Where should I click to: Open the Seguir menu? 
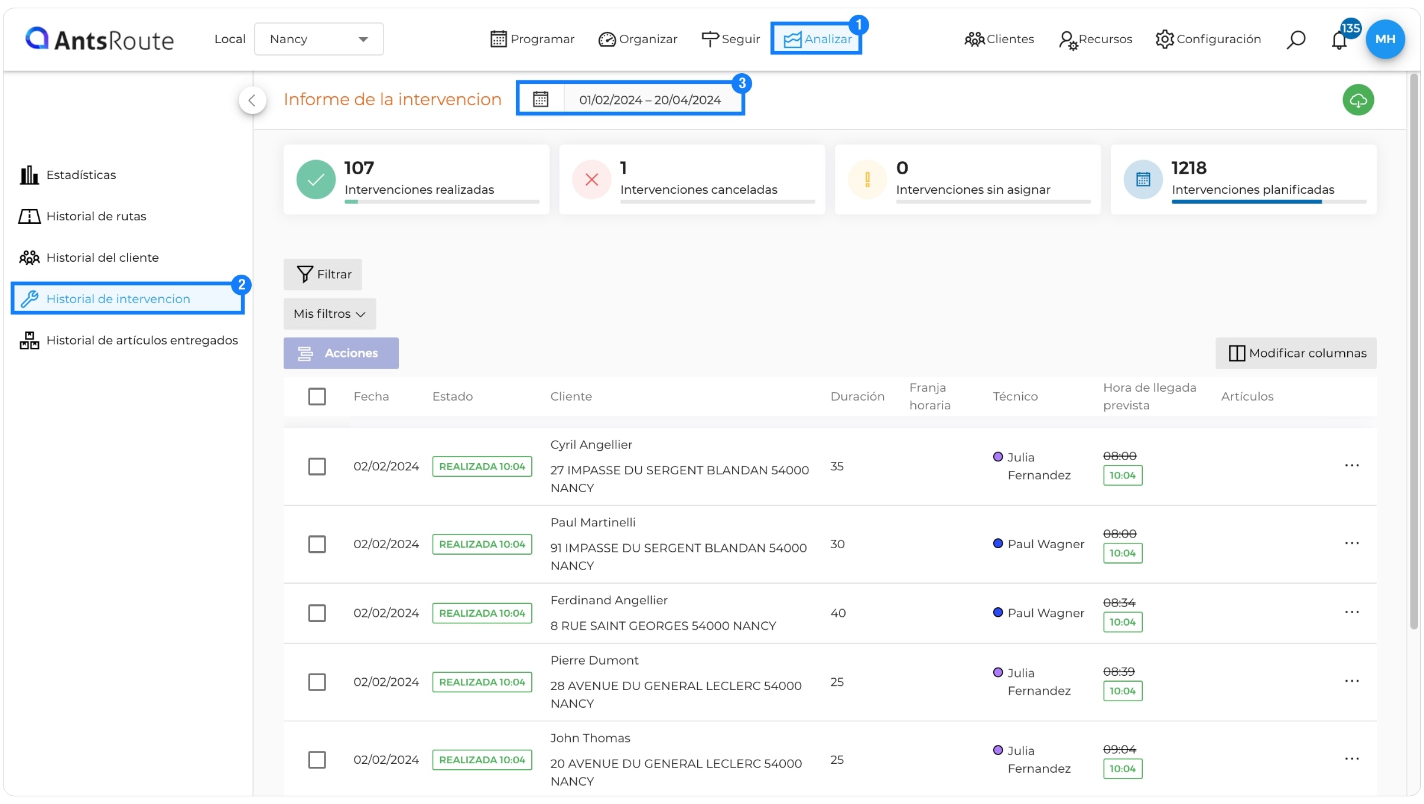coord(730,39)
